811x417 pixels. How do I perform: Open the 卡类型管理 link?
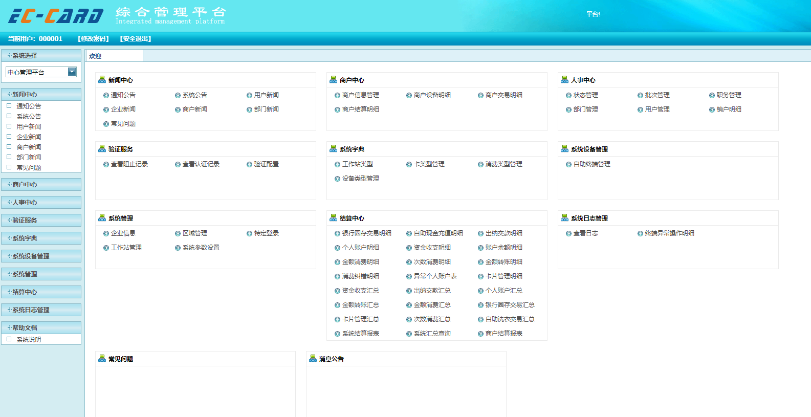coord(429,164)
